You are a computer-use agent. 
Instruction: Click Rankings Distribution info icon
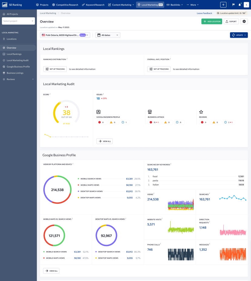[67, 59]
